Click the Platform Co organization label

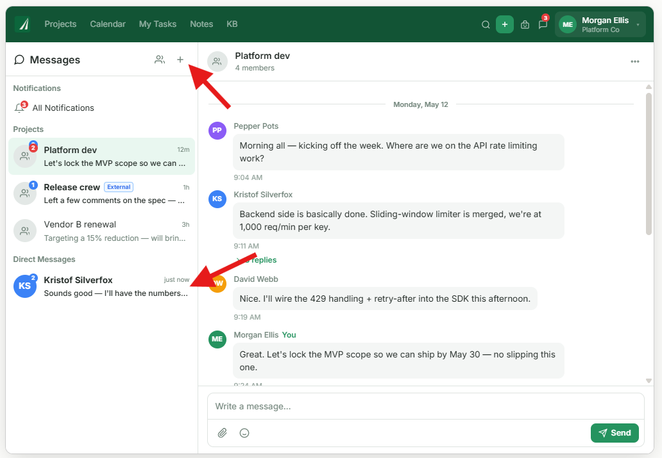600,30
